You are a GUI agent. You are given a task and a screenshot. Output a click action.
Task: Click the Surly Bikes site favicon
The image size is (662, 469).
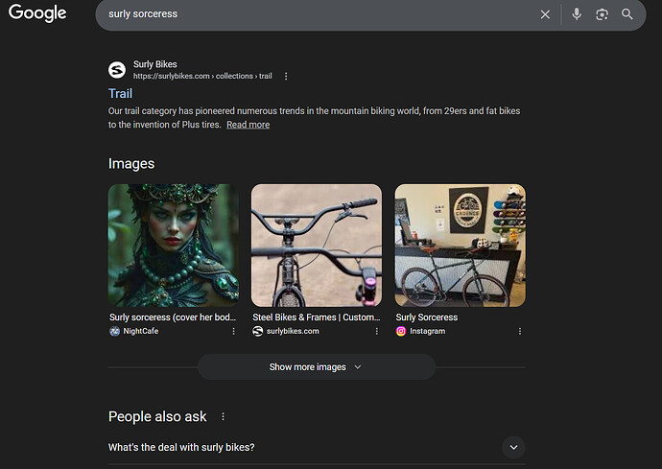[x=117, y=70]
